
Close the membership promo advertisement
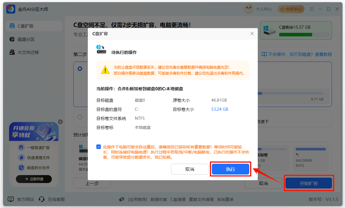pyautogui.click(x=60, y=122)
